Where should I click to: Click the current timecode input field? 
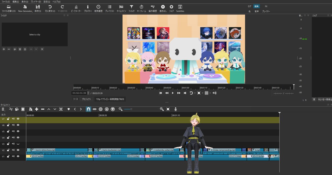(79, 93)
